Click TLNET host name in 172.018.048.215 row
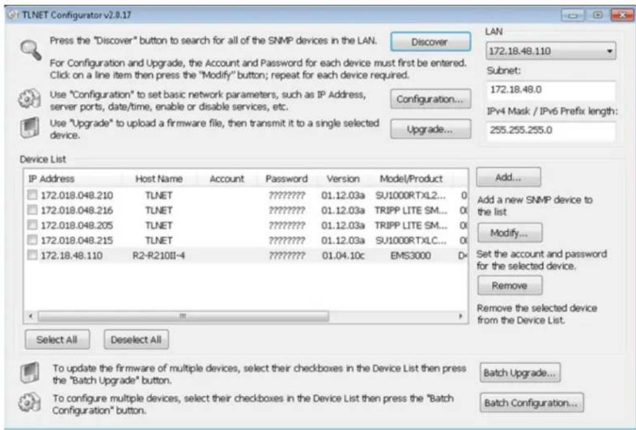Viewport: 636px width, 430px height. (159, 240)
